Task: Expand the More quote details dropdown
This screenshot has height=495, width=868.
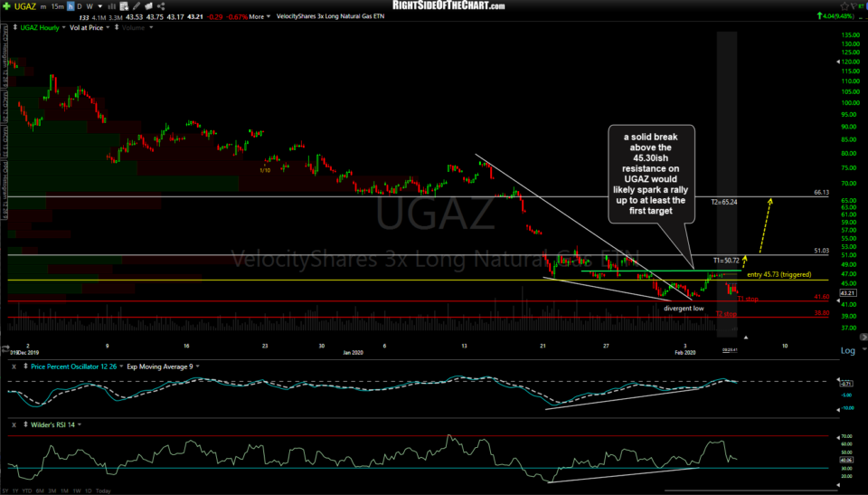Action: 259,16
